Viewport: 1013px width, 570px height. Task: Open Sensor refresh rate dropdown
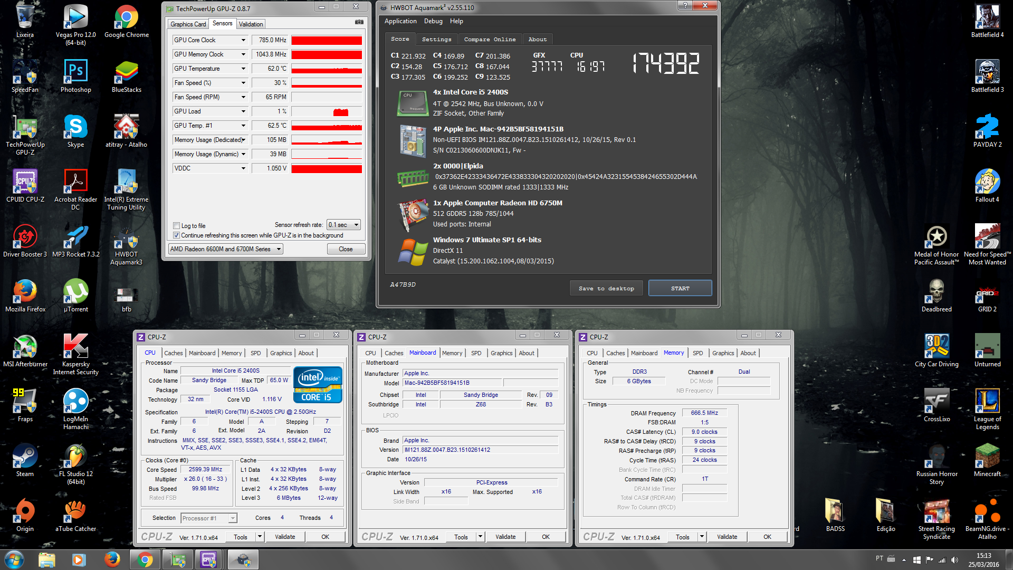click(x=343, y=225)
